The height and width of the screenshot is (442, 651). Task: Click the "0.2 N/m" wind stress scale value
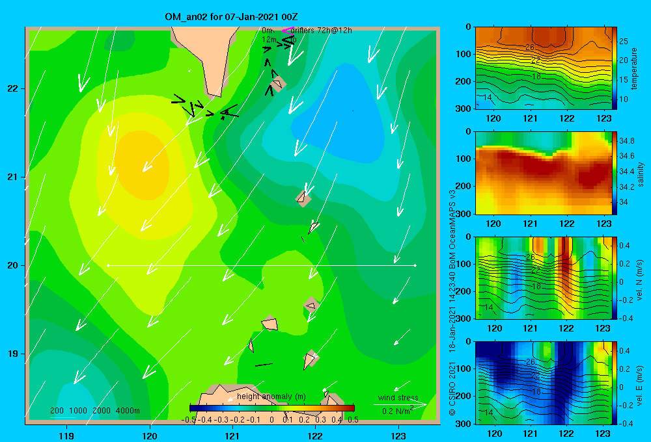tap(396, 411)
